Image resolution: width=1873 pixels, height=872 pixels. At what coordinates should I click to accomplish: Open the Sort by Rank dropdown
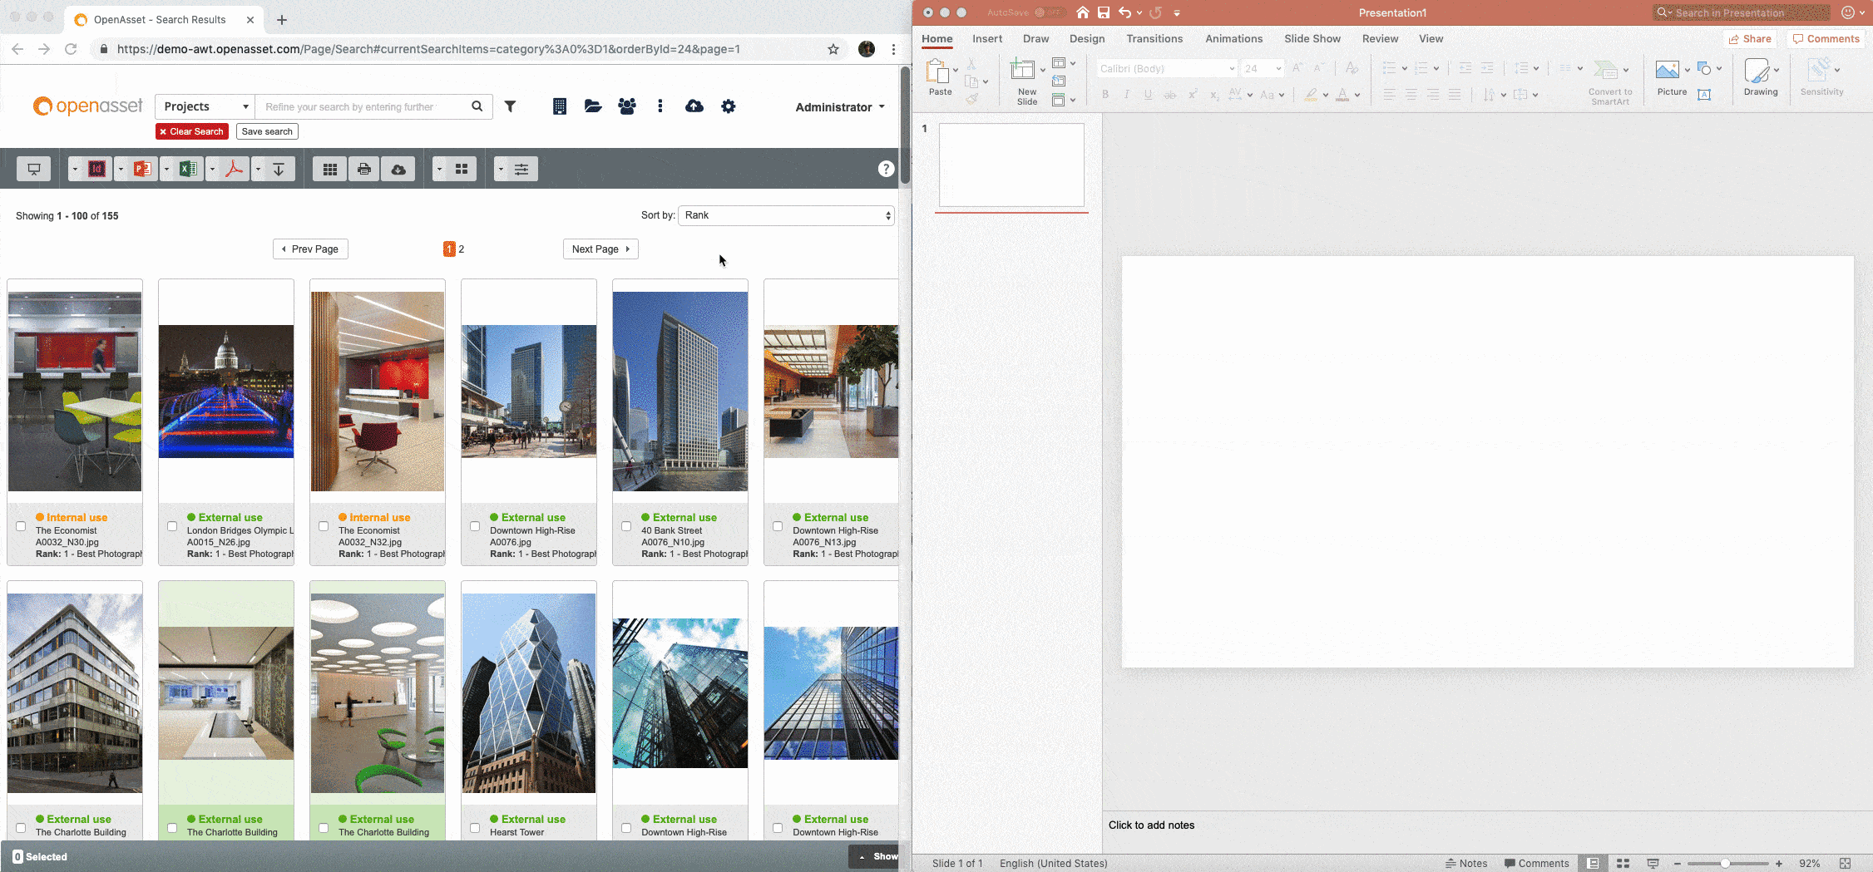point(786,215)
